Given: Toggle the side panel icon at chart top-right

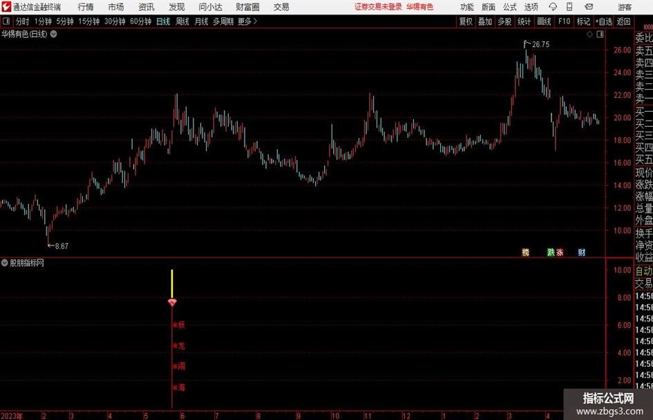Looking at the screenshot, I should pos(600,34).
